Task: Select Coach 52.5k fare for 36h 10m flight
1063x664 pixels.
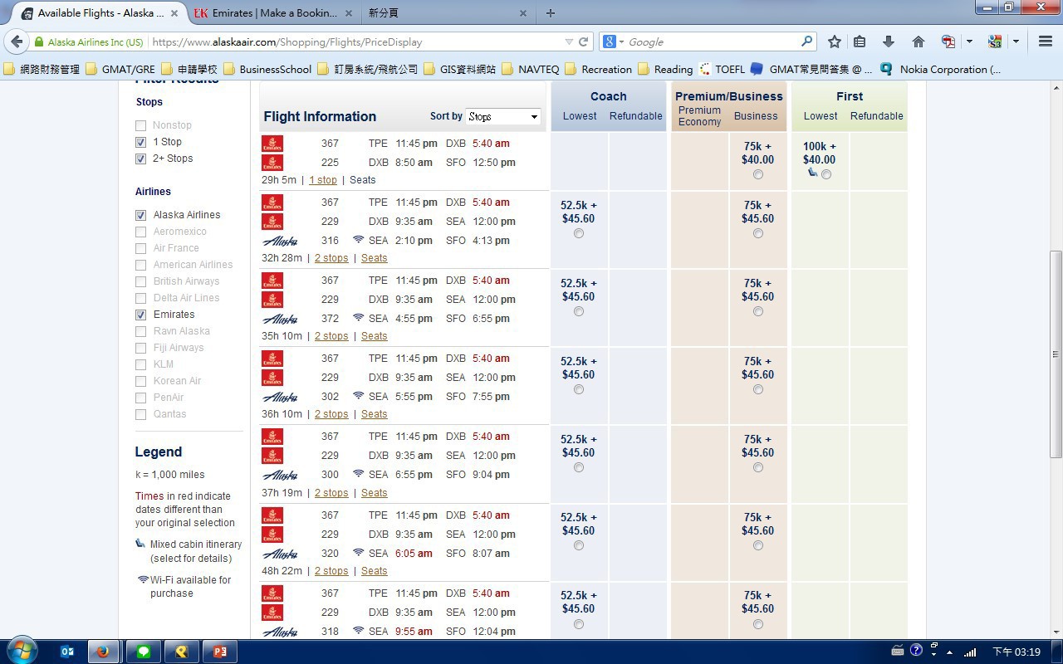Action: pyautogui.click(x=579, y=389)
